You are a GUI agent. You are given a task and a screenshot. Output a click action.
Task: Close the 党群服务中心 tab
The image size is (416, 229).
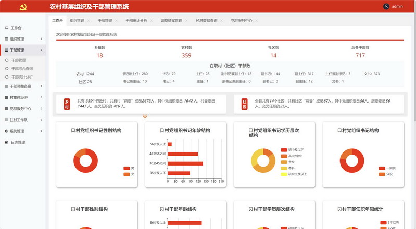[257, 21]
